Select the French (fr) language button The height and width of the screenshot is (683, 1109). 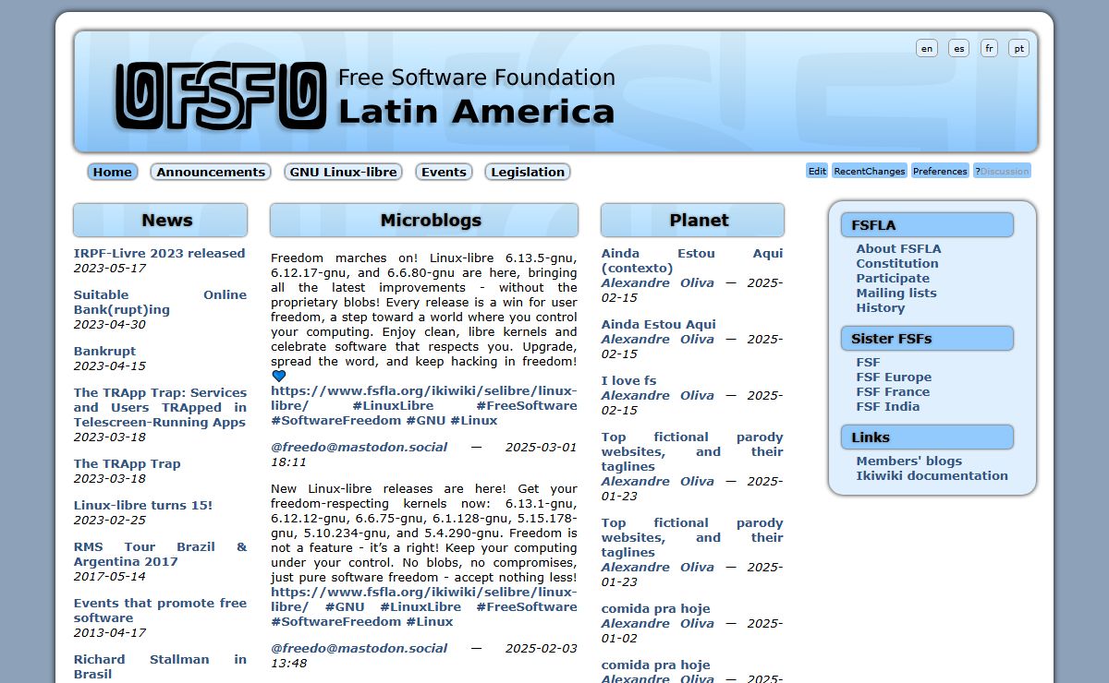click(x=989, y=48)
